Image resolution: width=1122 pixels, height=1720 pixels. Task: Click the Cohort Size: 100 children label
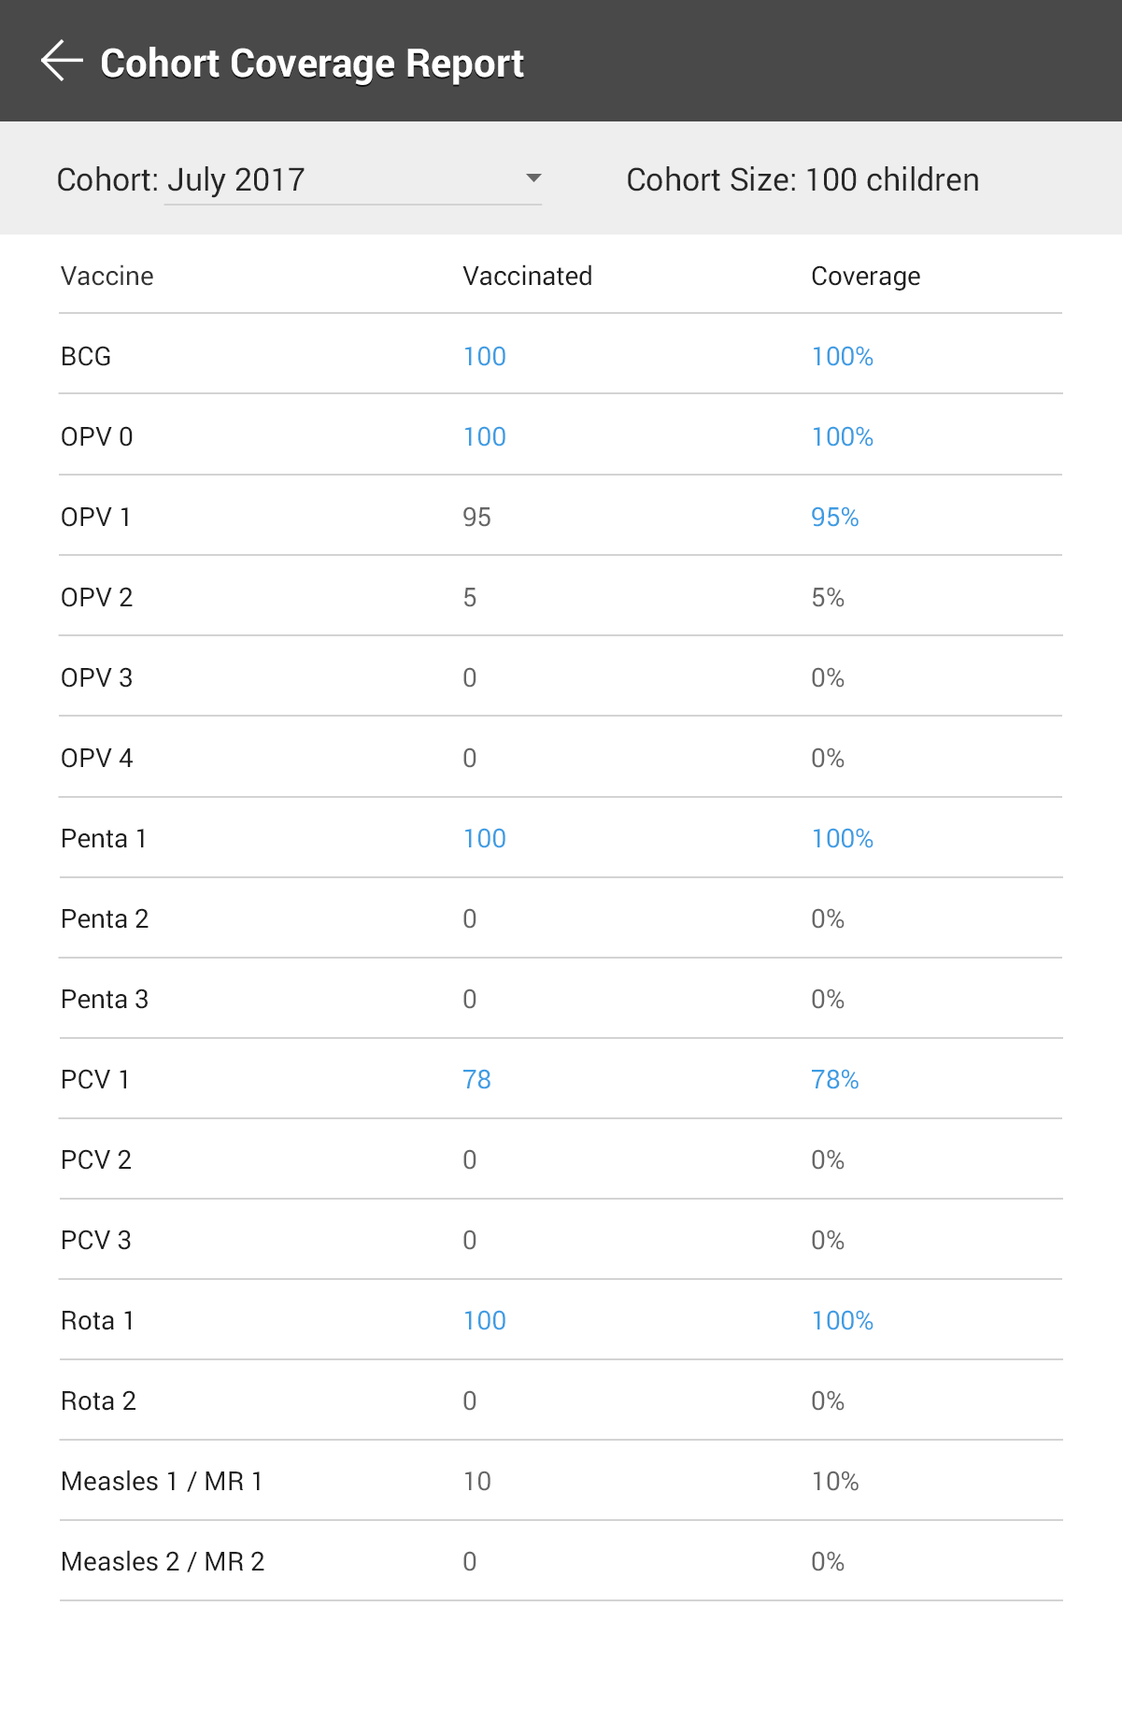(802, 179)
